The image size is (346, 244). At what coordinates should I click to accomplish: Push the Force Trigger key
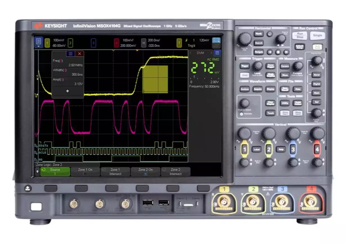point(270,66)
